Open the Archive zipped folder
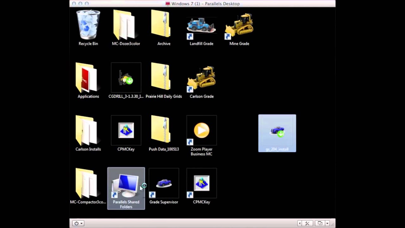The image size is (405, 228). (x=164, y=28)
